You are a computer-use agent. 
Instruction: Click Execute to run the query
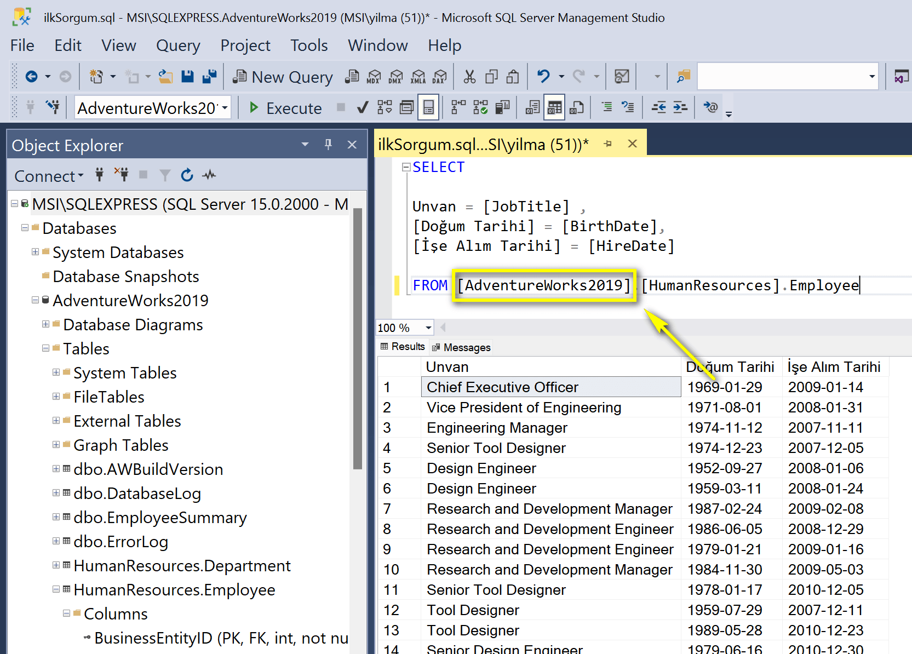(x=285, y=108)
